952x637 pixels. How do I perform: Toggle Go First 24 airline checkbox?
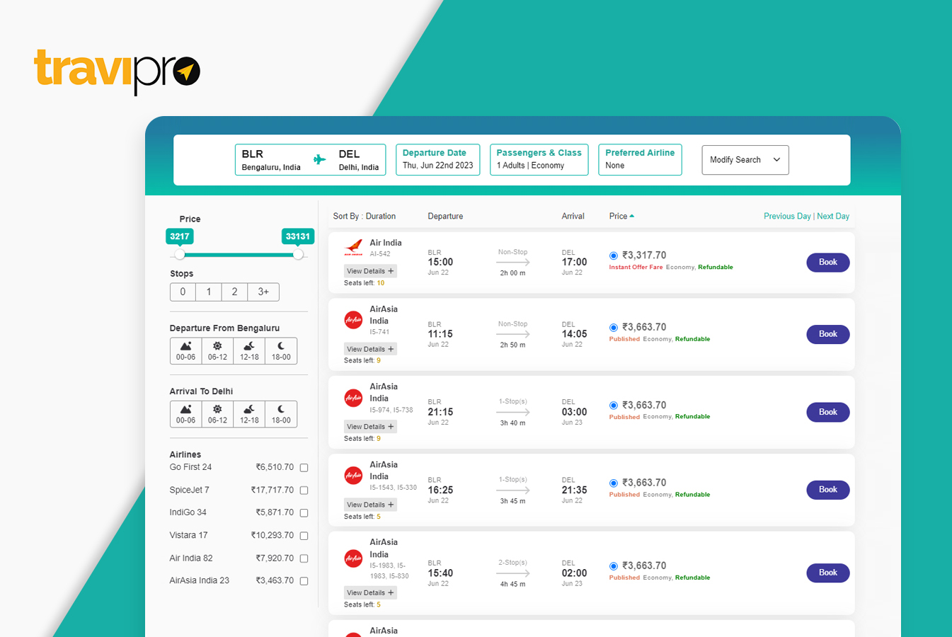pyautogui.click(x=304, y=467)
